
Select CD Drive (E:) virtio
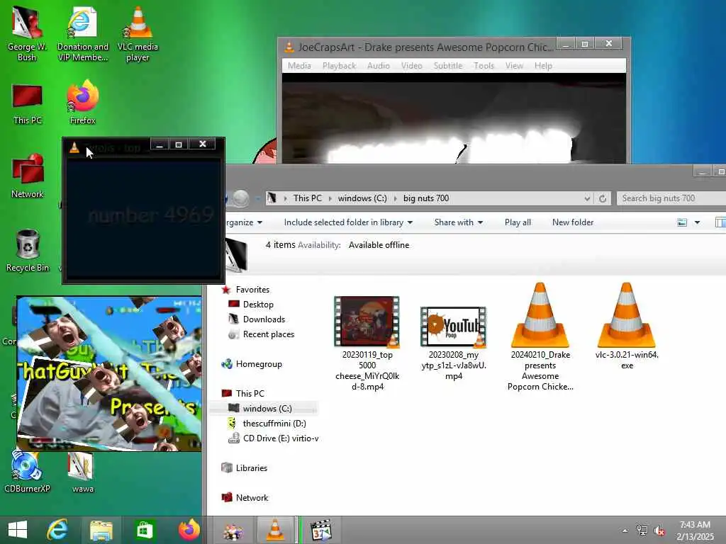[x=281, y=438]
